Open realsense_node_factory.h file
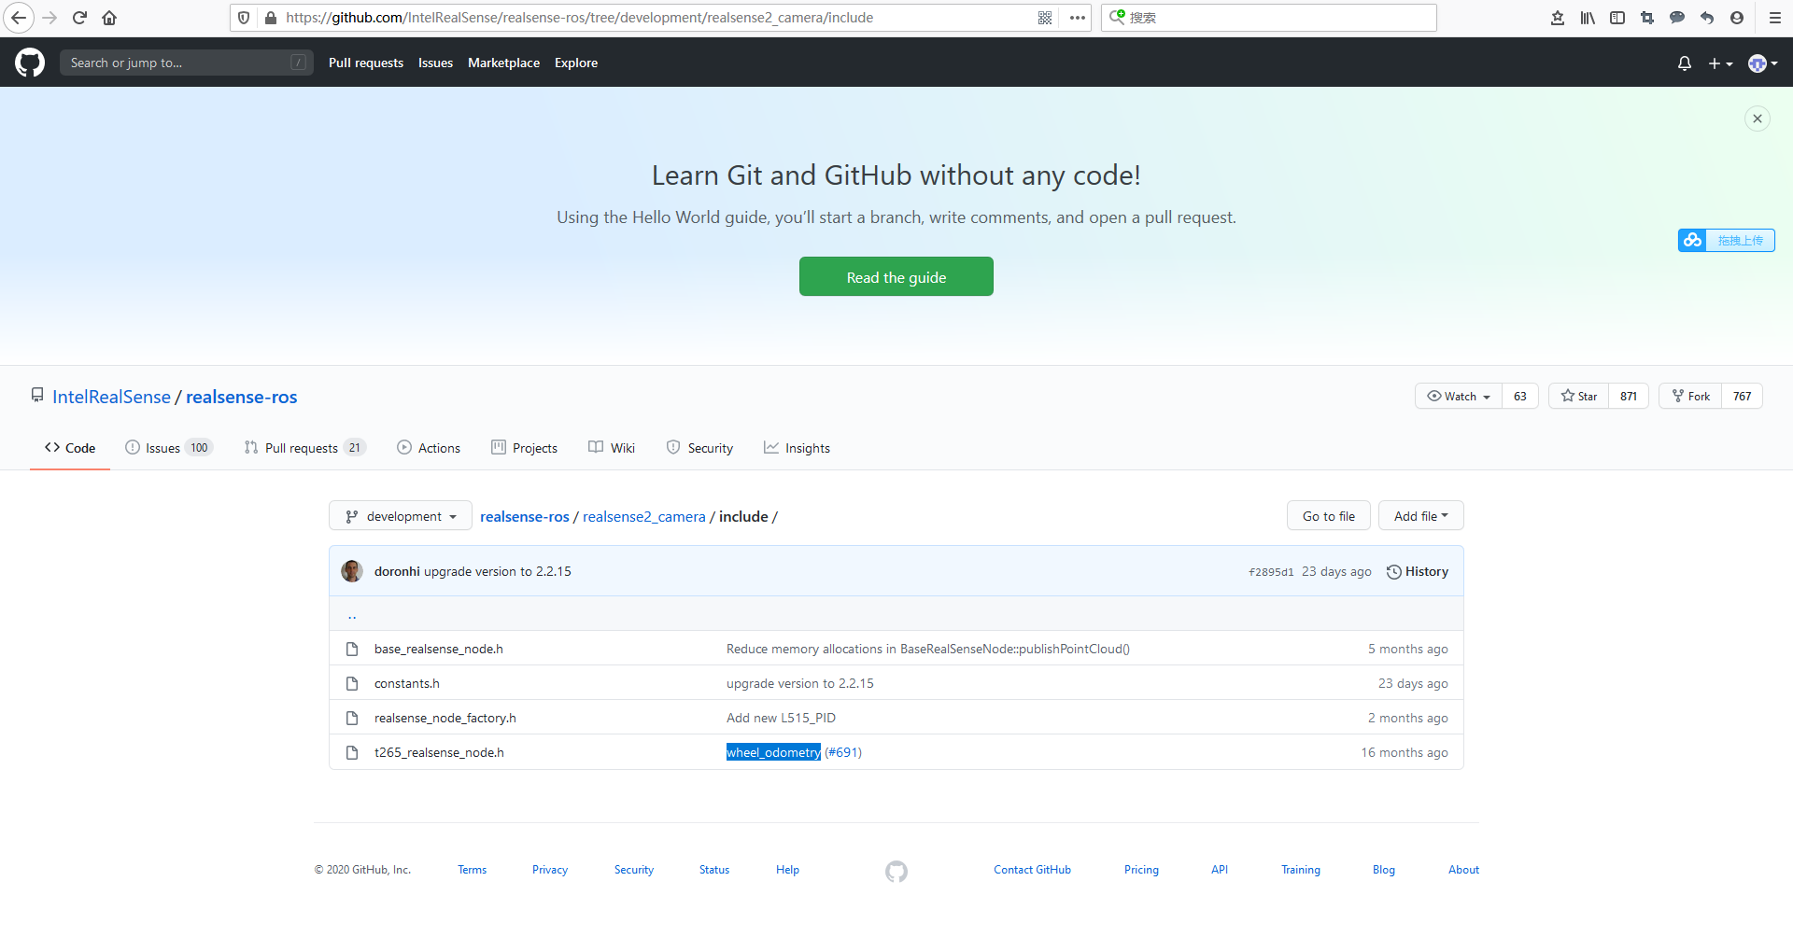This screenshot has width=1793, height=937. pyautogui.click(x=445, y=718)
